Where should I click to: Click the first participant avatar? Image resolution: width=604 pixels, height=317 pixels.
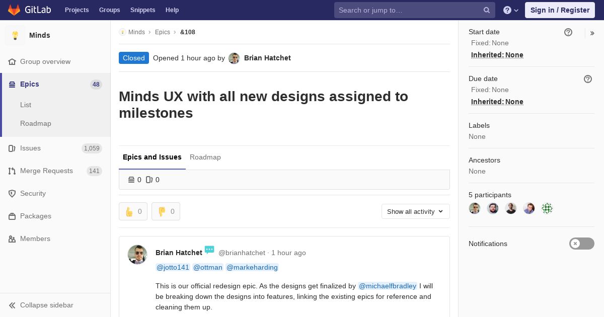pyautogui.click(x=475, y=208)
